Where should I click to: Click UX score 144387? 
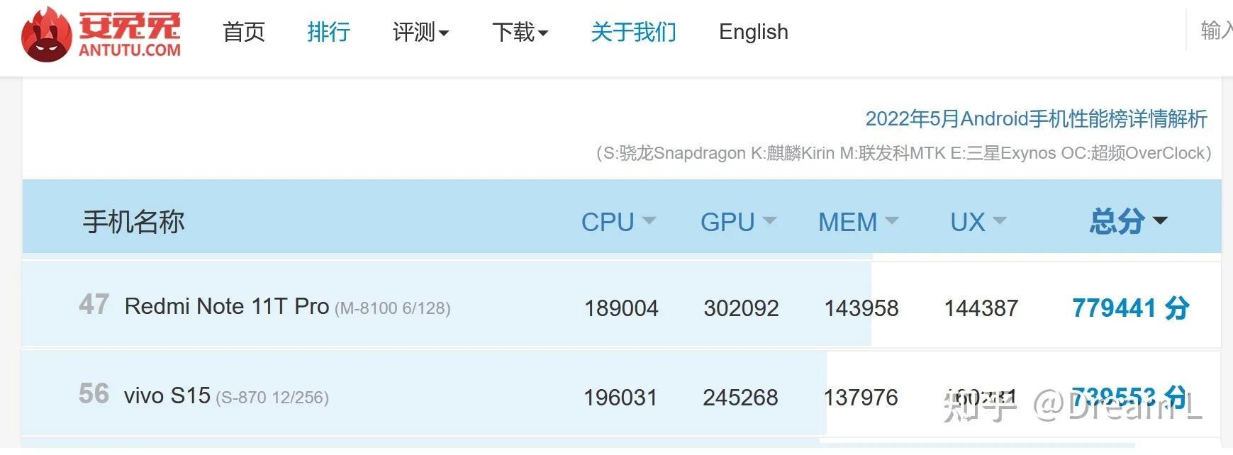coord(981,308)
